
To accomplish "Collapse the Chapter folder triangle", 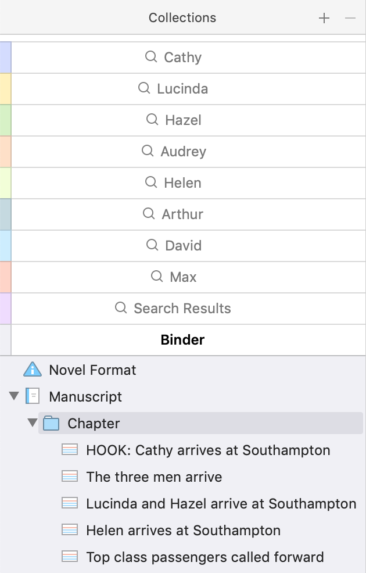I will point(32,423).
